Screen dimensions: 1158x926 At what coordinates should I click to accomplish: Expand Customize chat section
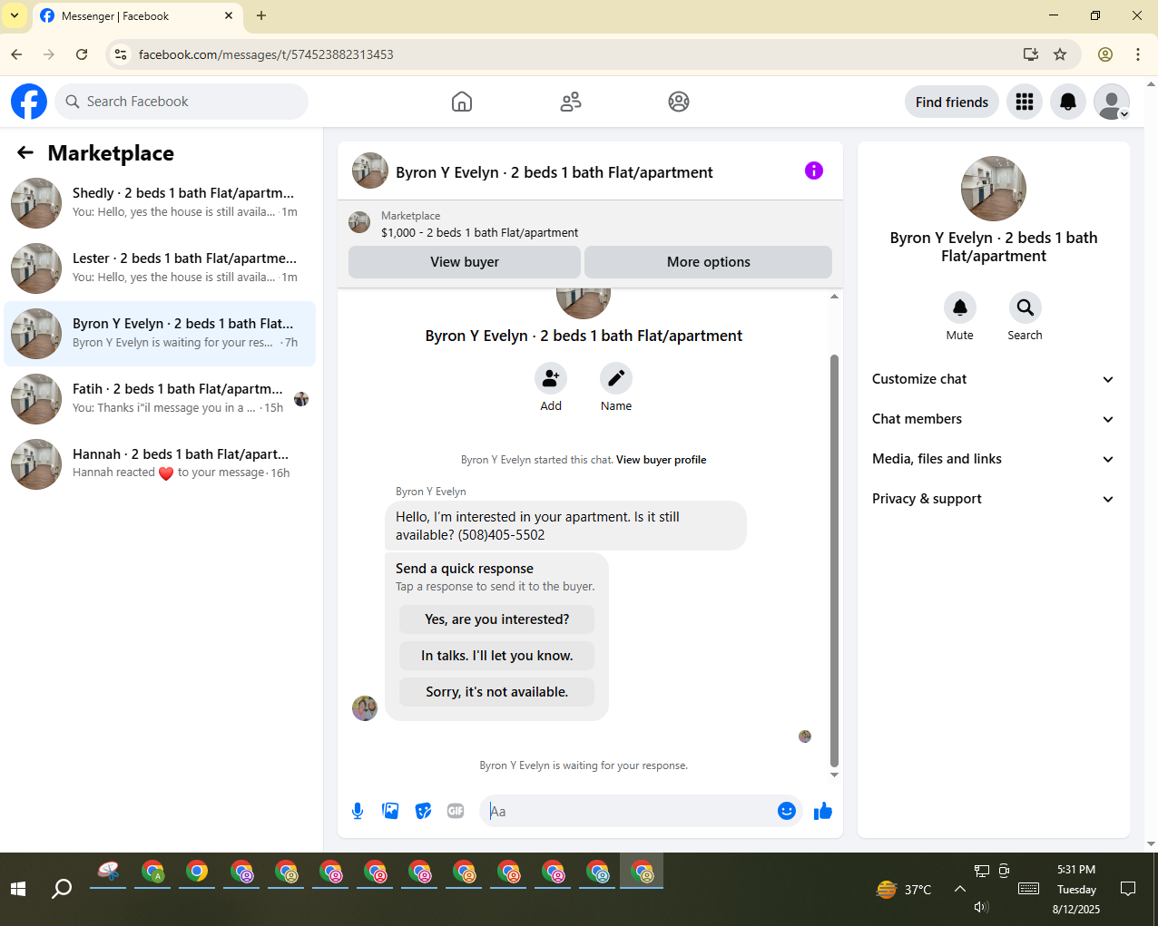(x=994, y=379)
